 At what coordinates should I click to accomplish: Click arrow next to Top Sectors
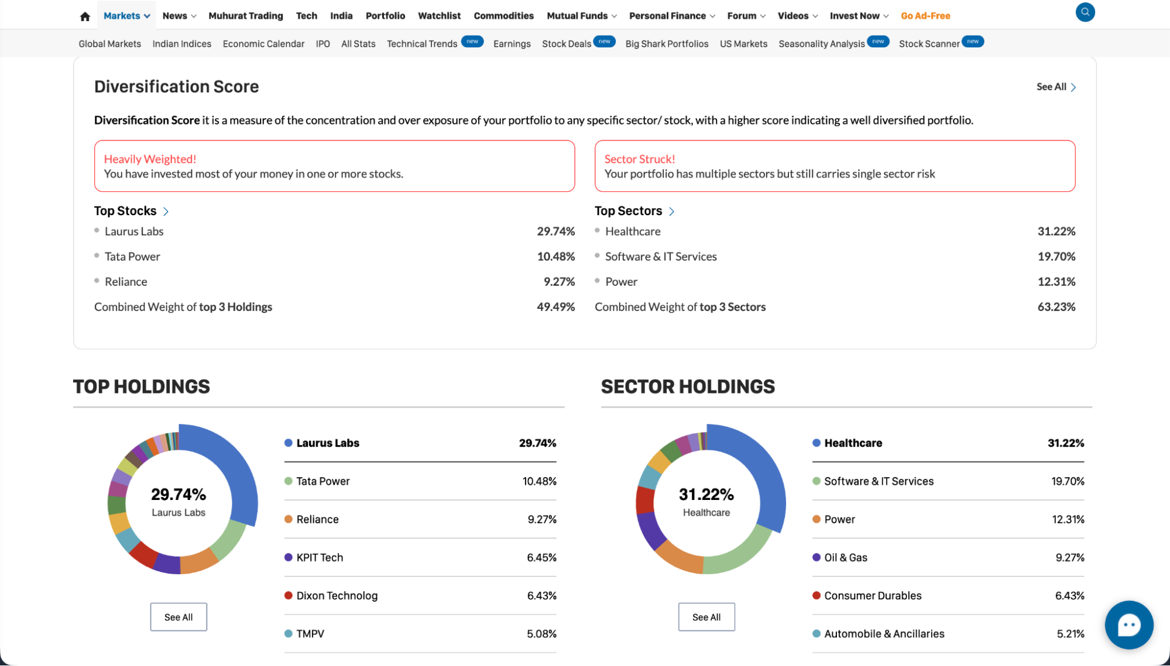tap(671, 212)
